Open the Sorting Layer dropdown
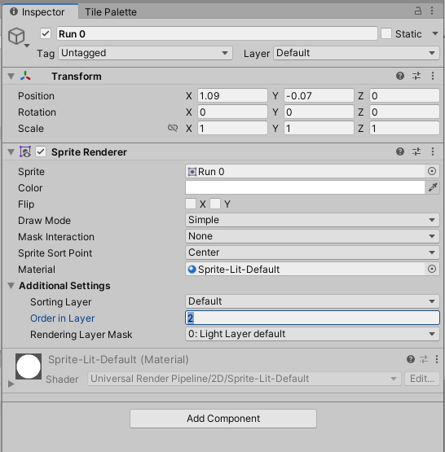Image resolution: width=445 pixels, height=452 pixels. 312,301
